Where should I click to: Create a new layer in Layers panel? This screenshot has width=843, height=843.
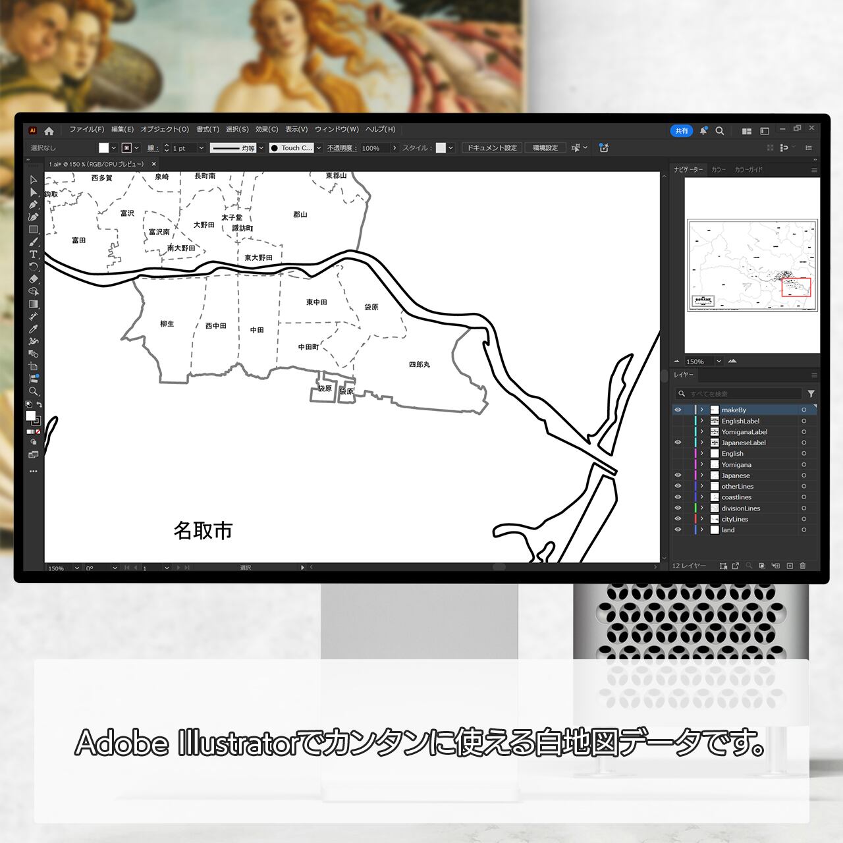[790, 566]
